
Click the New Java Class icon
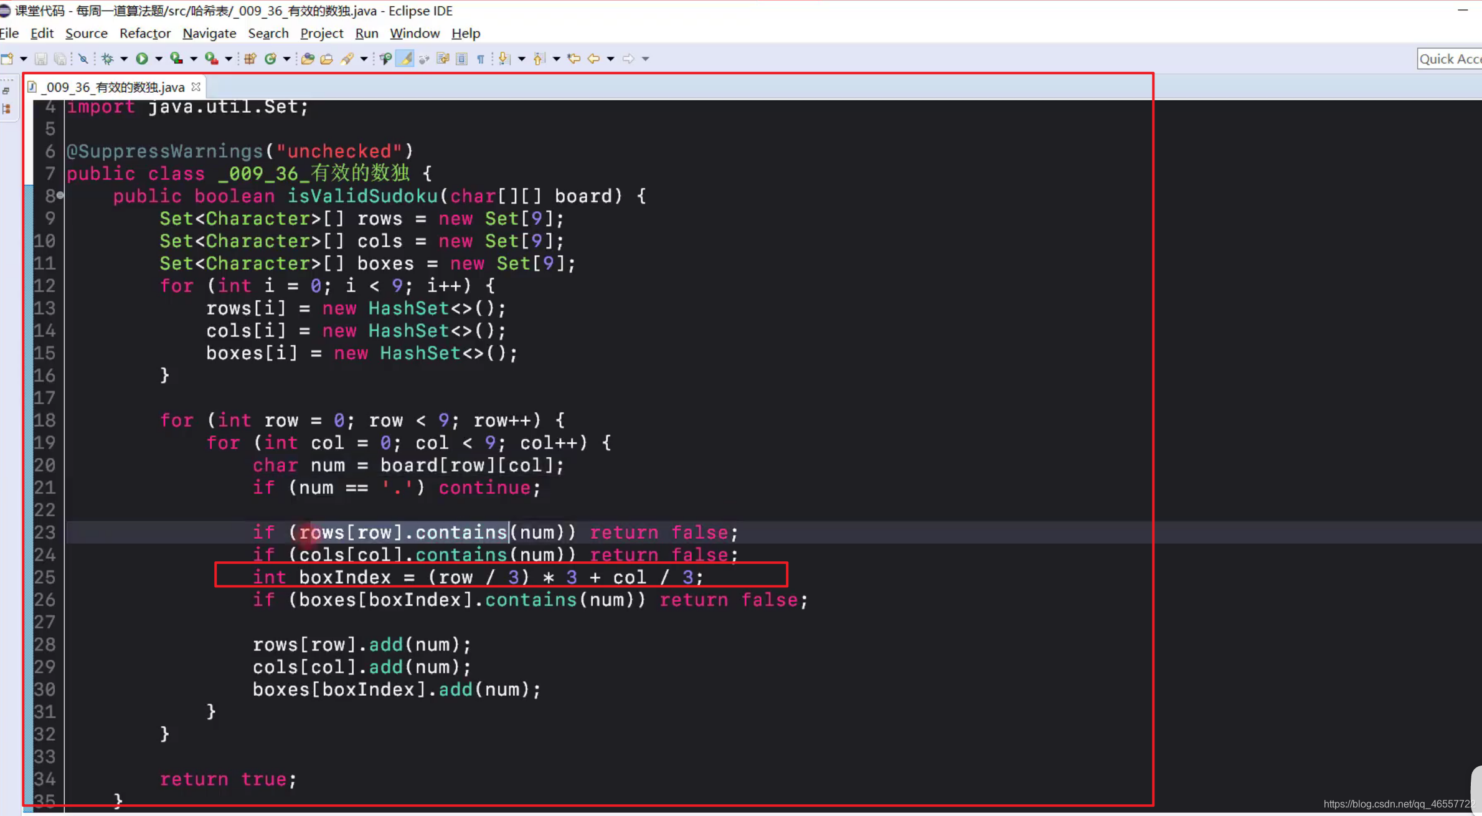tap(270, 59)
